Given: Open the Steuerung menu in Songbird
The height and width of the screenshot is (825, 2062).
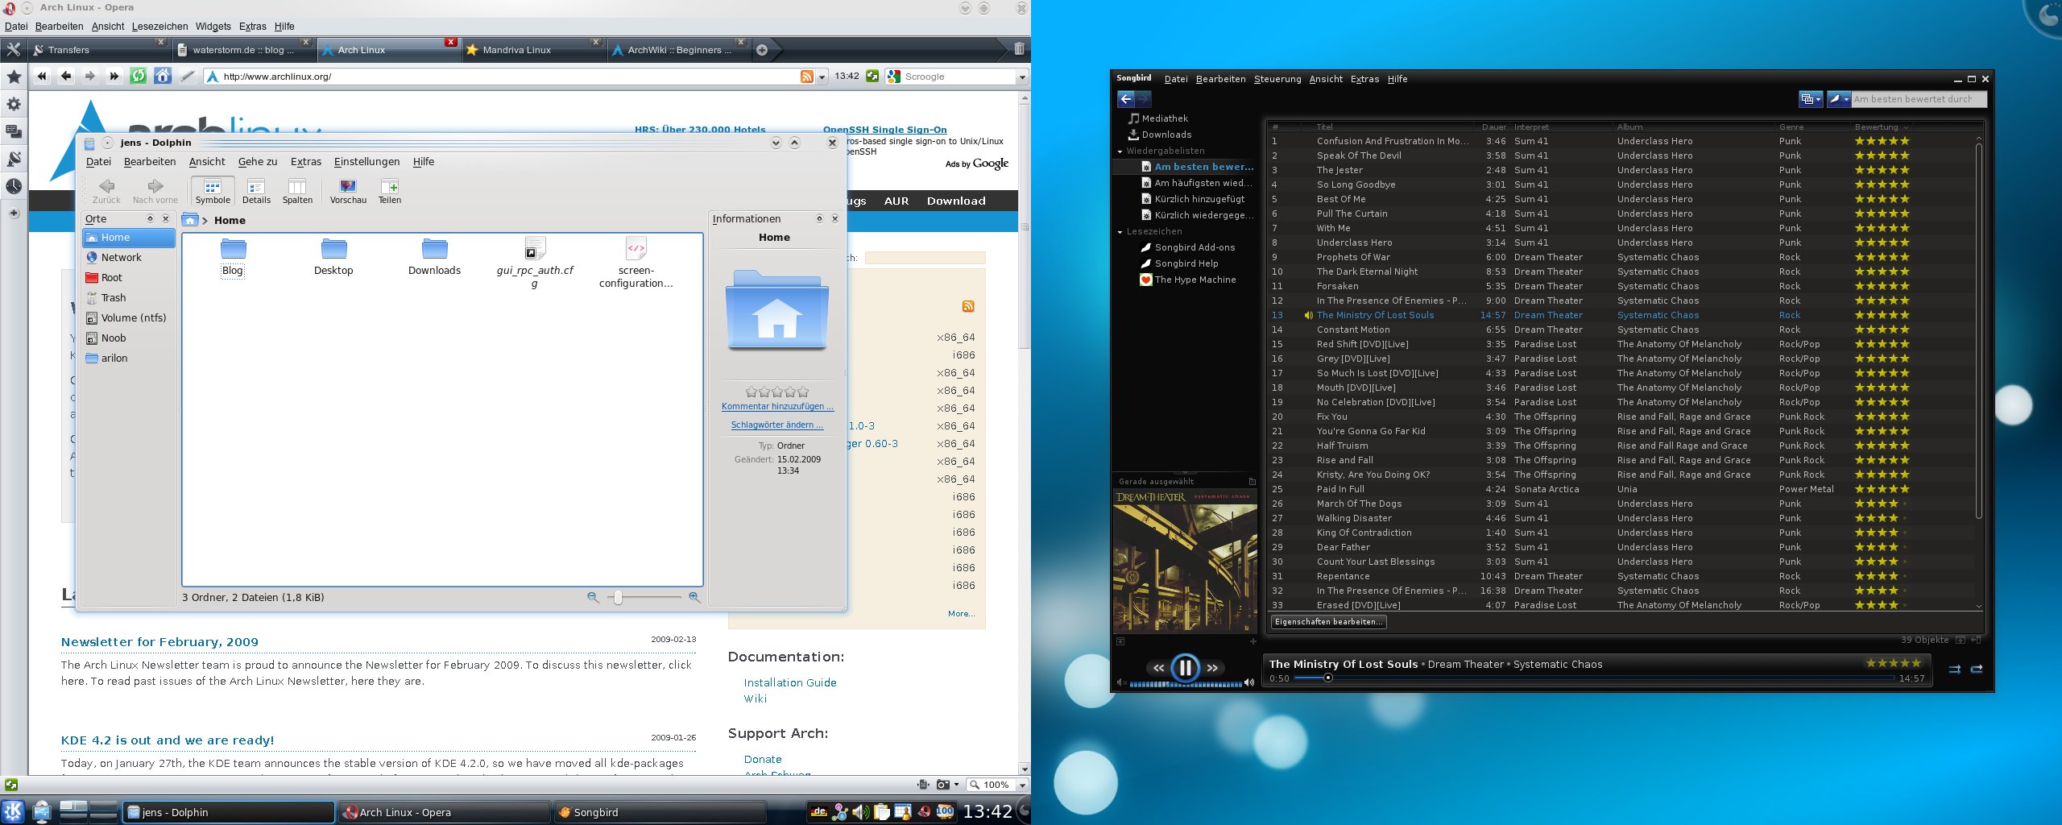Looking at the screenshot, I should [x=1277, y=79].
